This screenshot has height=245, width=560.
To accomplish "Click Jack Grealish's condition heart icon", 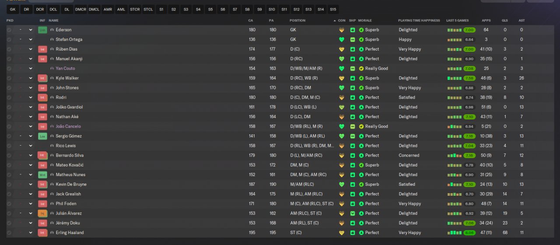I will click(342, 194).
